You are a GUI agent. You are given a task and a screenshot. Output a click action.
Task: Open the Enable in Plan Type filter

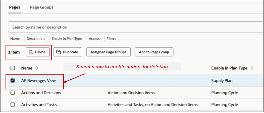[x=67, y=39]
